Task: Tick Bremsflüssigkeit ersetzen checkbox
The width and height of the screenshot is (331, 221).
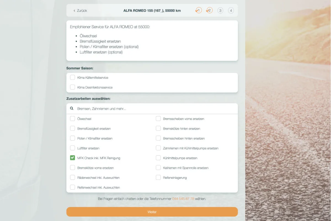Action: [x=73, y=128]
